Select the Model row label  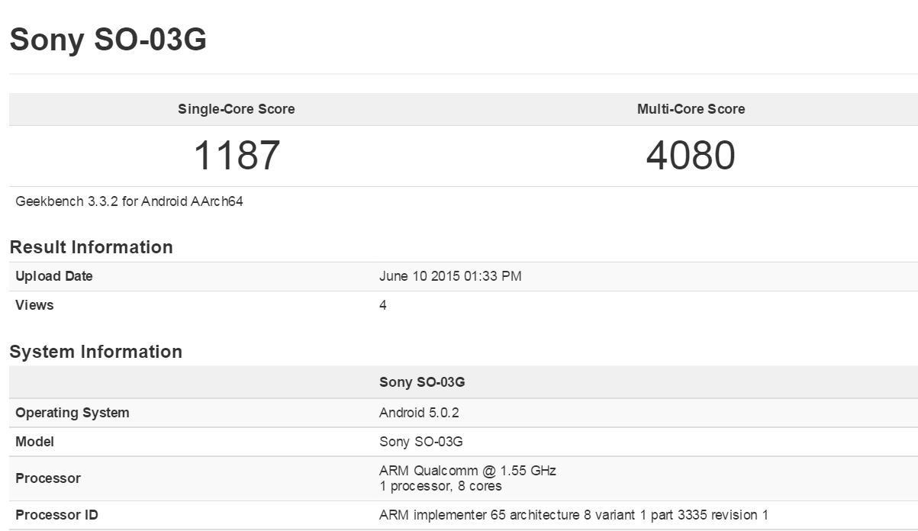coord(34,442)
